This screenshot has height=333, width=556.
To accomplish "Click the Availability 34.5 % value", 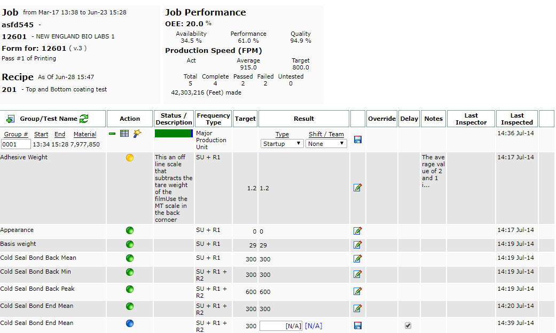I will [x=191, y=41].
